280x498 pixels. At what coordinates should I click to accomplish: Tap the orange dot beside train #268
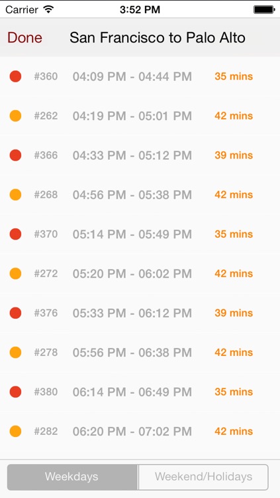[x=15, y=195]
